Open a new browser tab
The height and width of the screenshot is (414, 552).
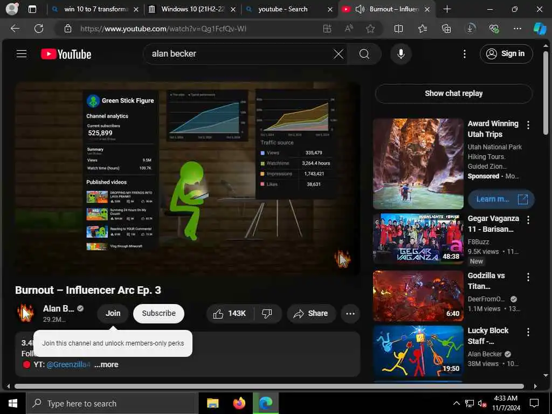pos(447,9)
